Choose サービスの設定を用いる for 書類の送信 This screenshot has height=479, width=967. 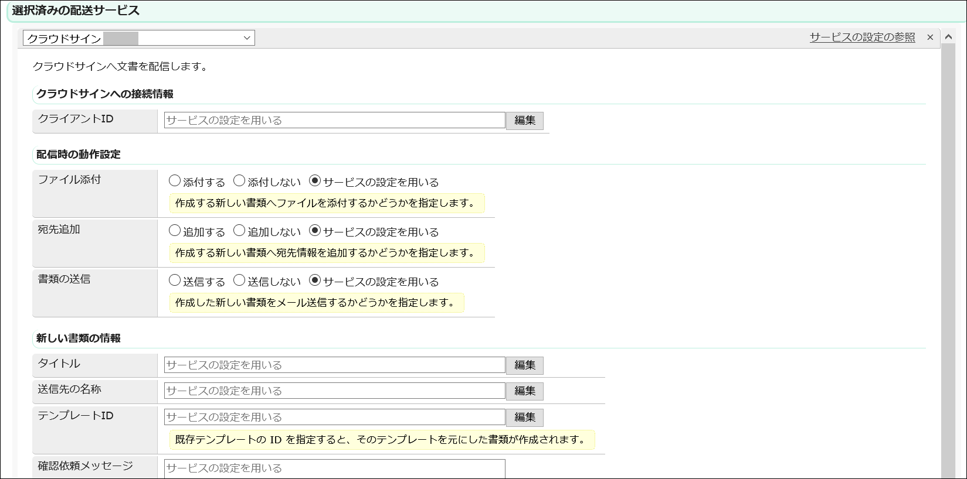[315, 280]
